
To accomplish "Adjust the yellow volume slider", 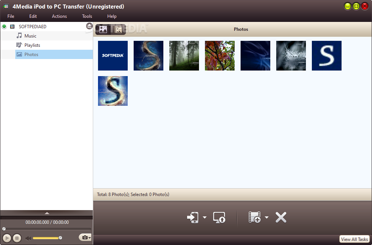I will 47,238.
